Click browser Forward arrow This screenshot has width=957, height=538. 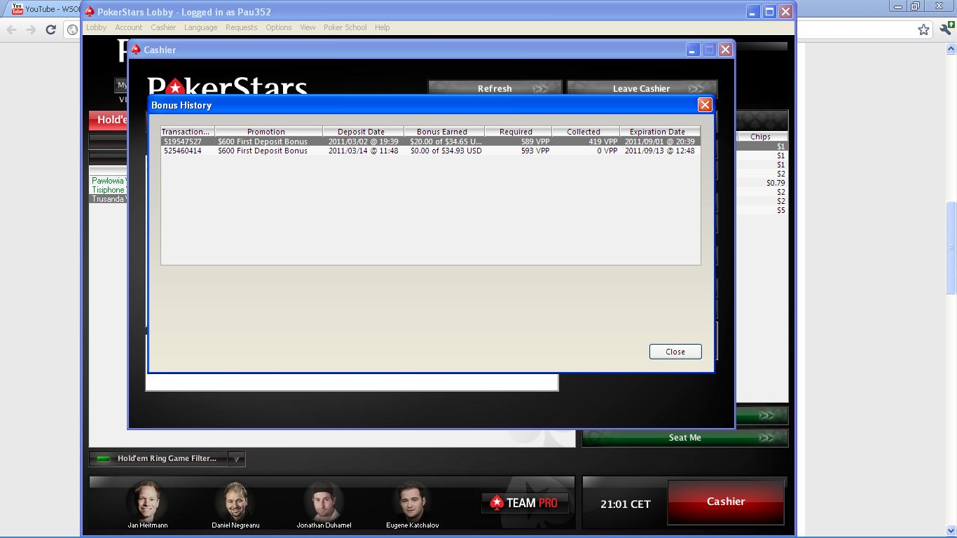coord(31,29)
